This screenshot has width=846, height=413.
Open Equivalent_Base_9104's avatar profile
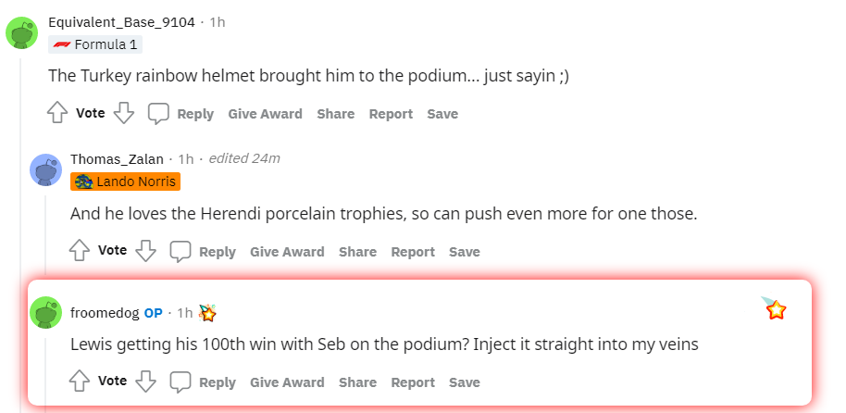coord(21,32)
